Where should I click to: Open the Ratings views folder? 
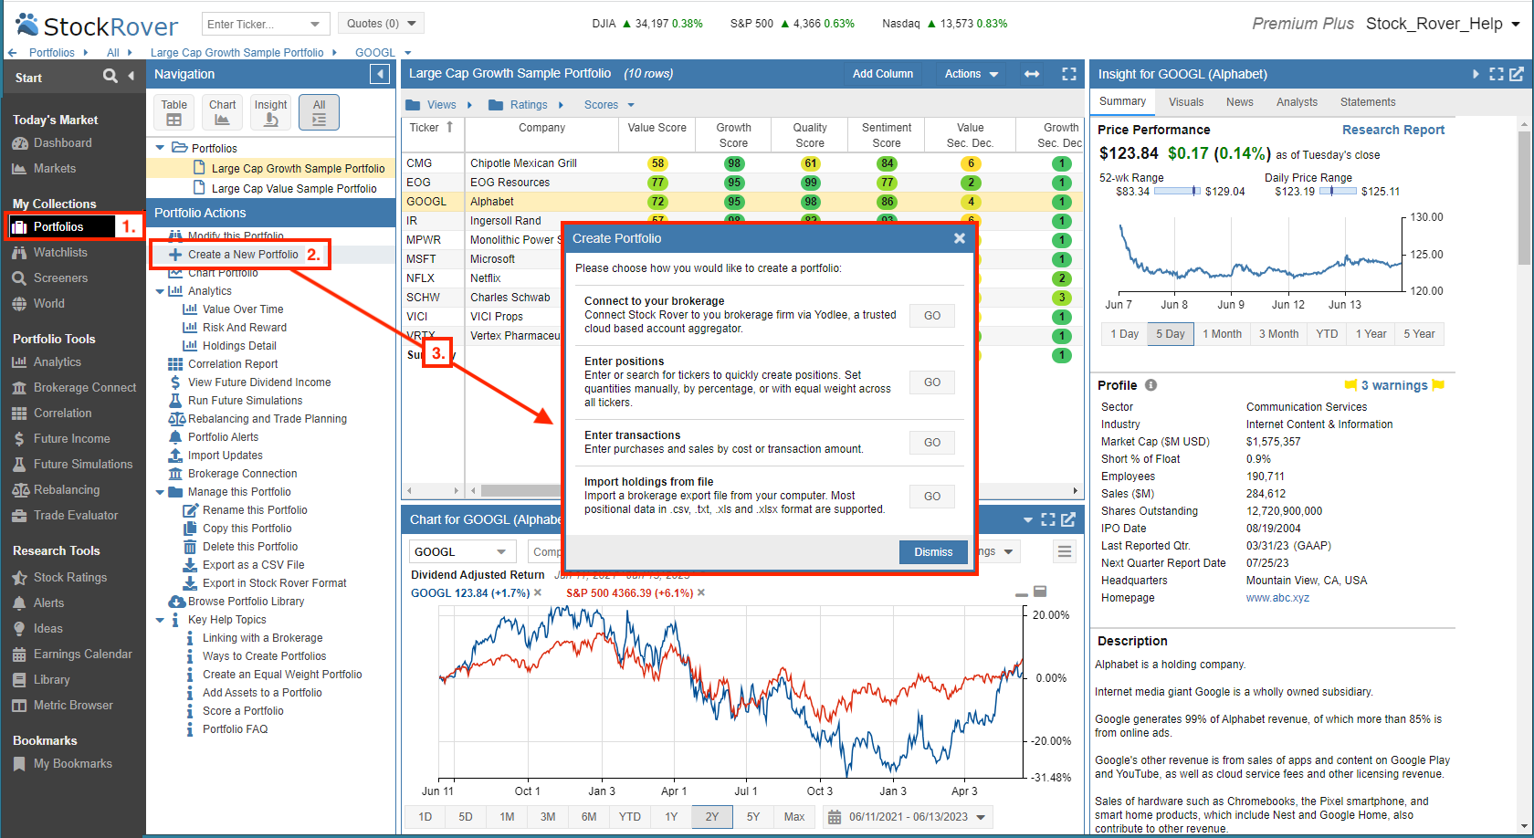coord(527,105)
